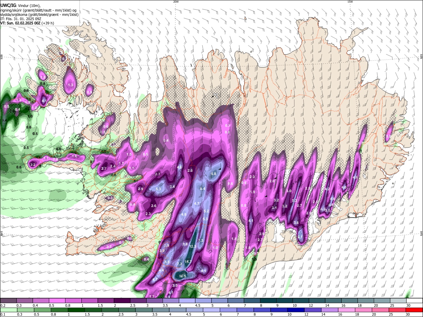Click the 'UWC/IG: Vindur (10m)' title line

coord(20,6)
